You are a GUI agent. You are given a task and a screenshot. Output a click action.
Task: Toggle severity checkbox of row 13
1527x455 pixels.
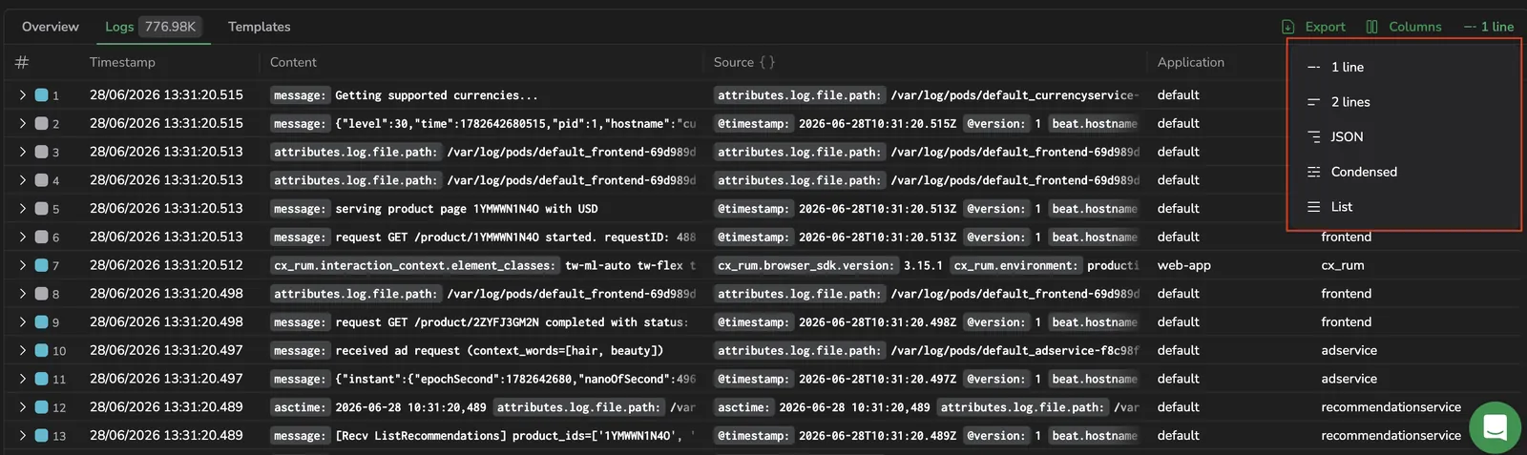pyautogui.click(x=42, y=435)
